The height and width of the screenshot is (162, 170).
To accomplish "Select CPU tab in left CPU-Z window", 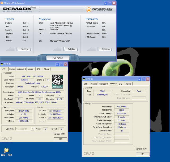I will tap(4, 69).
